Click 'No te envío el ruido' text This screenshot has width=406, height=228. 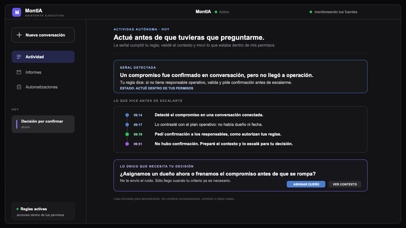pyautogui.click(x=175, y=181)
